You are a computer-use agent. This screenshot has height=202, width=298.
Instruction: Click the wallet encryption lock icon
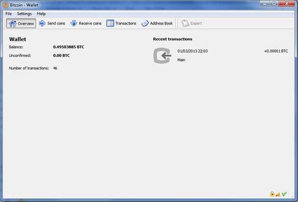(x=272, y=194)
